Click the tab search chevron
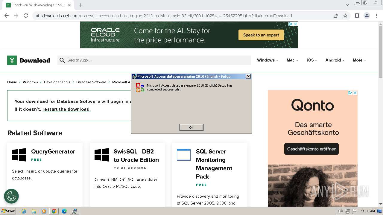The height and width of the screenshot is (215, 383). 347,5
